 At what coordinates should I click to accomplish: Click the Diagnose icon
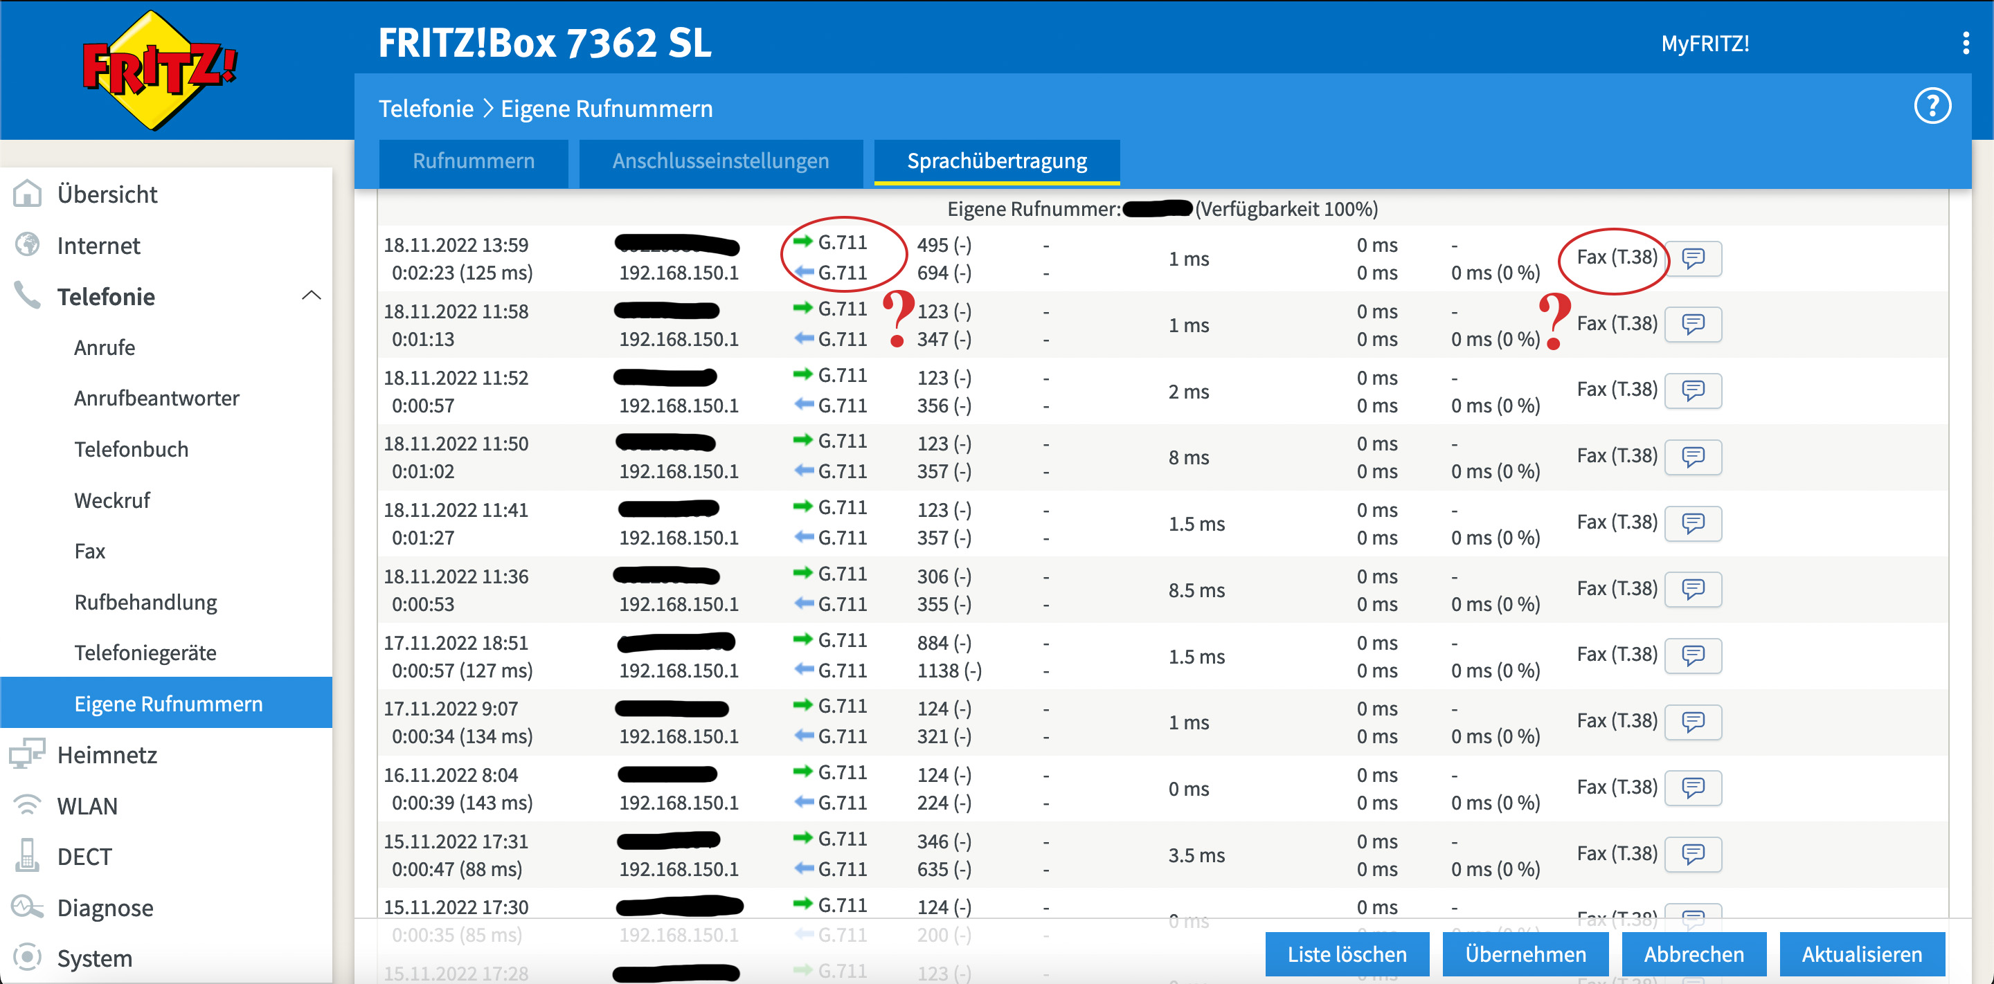click(x=28, y=906)
